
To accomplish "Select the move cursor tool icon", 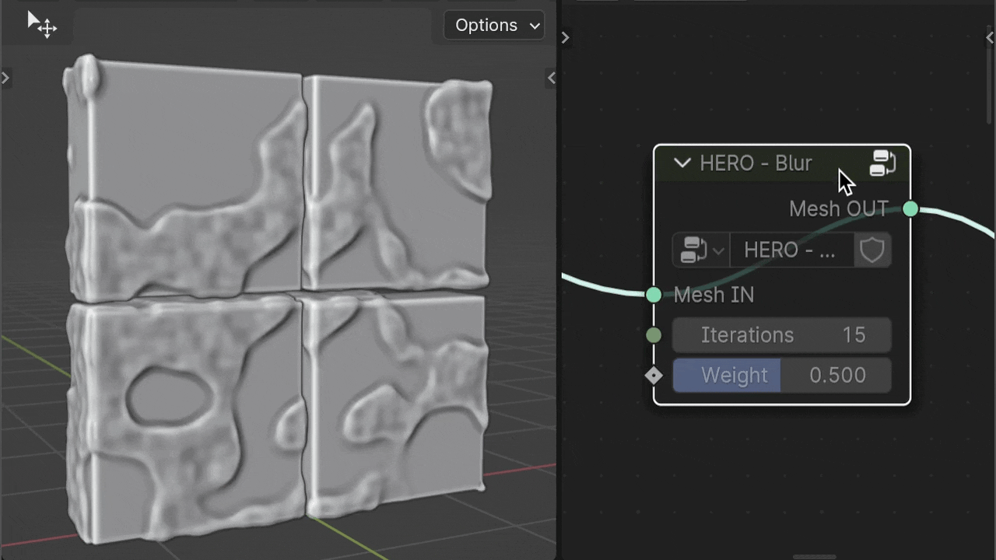I will 42,25.
